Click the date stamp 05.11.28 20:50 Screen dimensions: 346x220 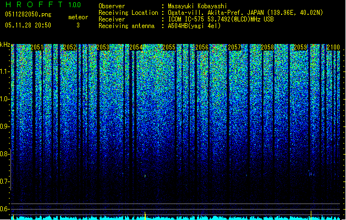point(28,25)
